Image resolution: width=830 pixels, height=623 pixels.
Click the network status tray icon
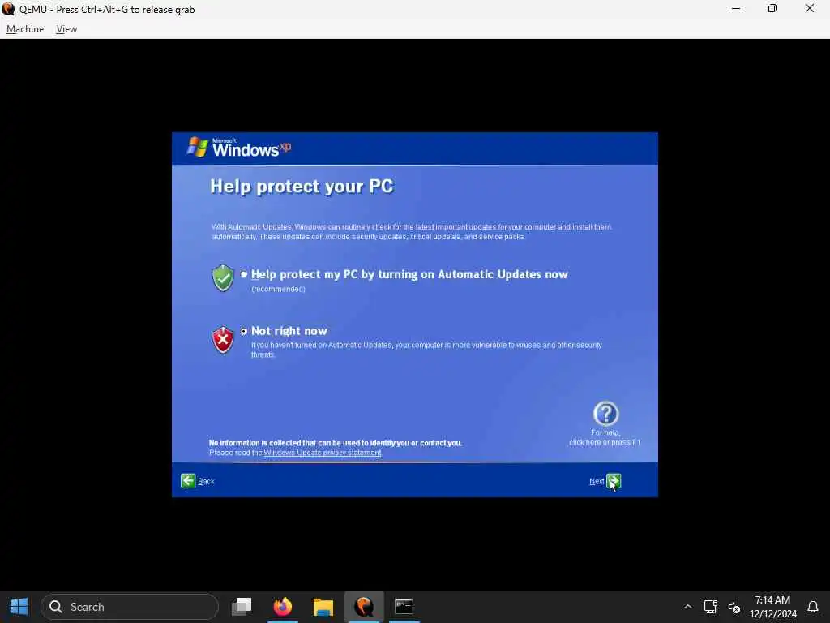[710, 607]
